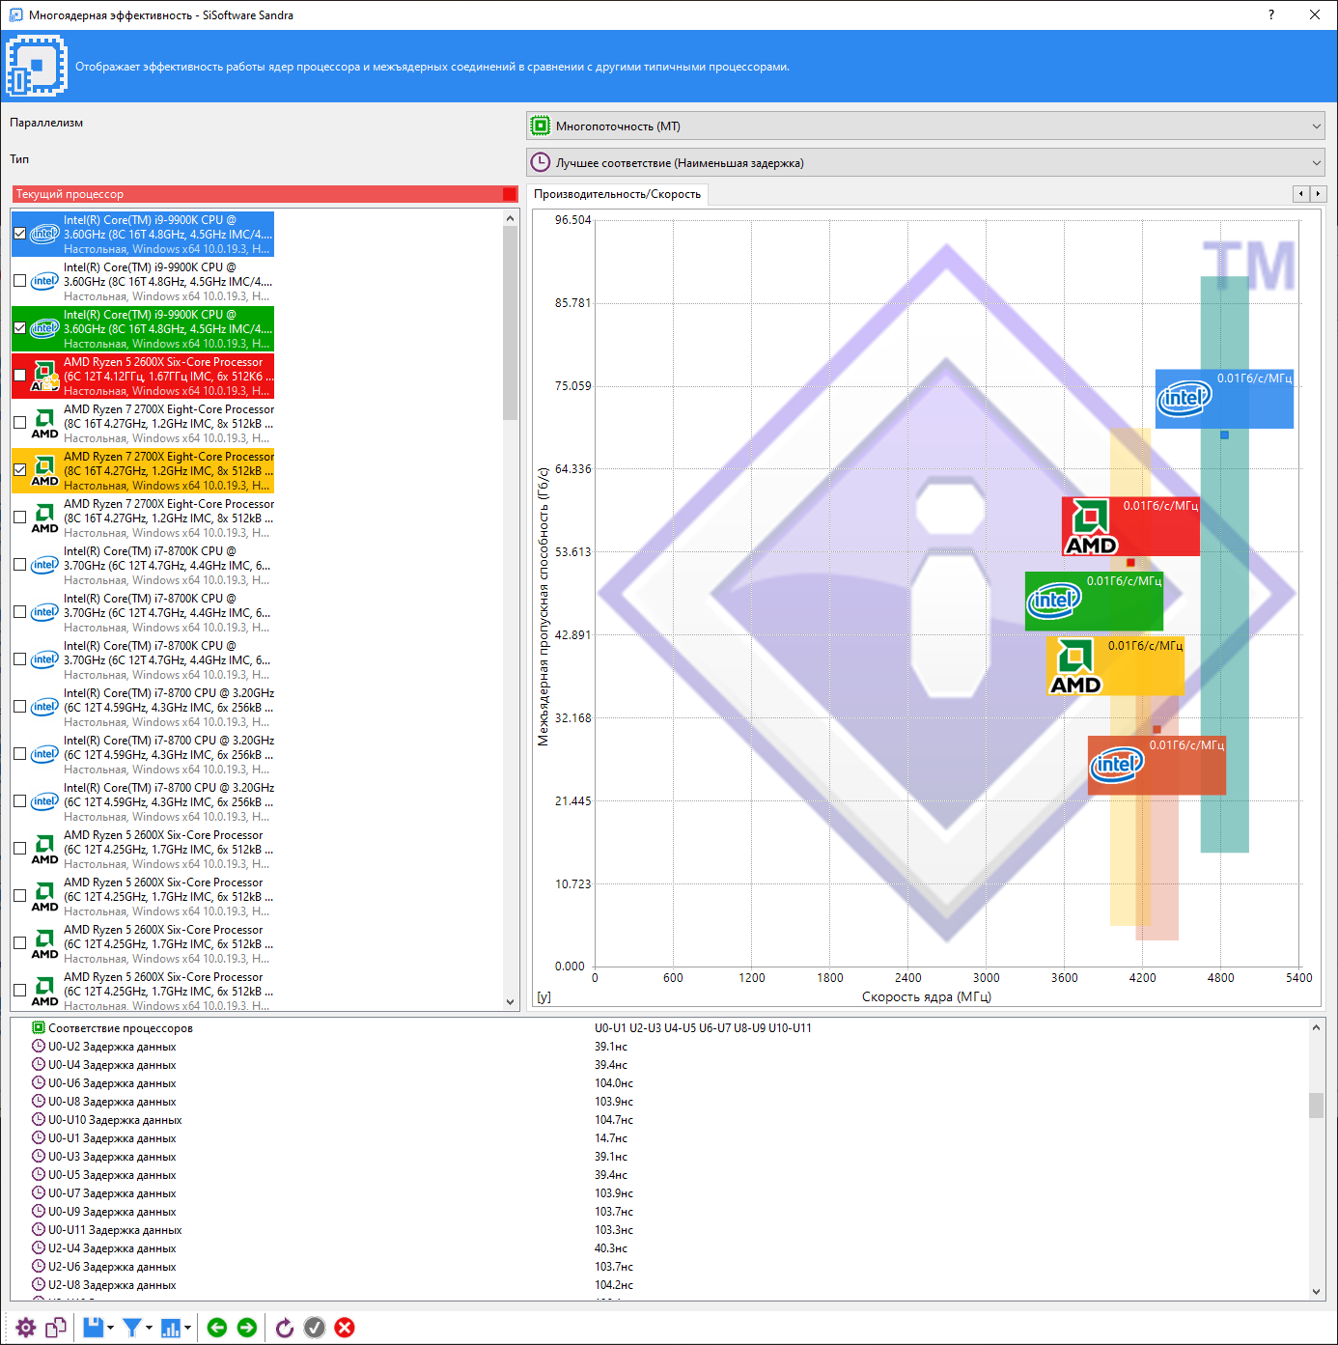Click the blue bar chart icon

click(x=171, y=1328)
